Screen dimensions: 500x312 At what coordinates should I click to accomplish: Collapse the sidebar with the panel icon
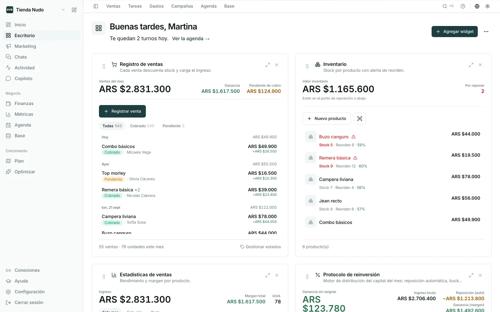[x=96, y=6]
